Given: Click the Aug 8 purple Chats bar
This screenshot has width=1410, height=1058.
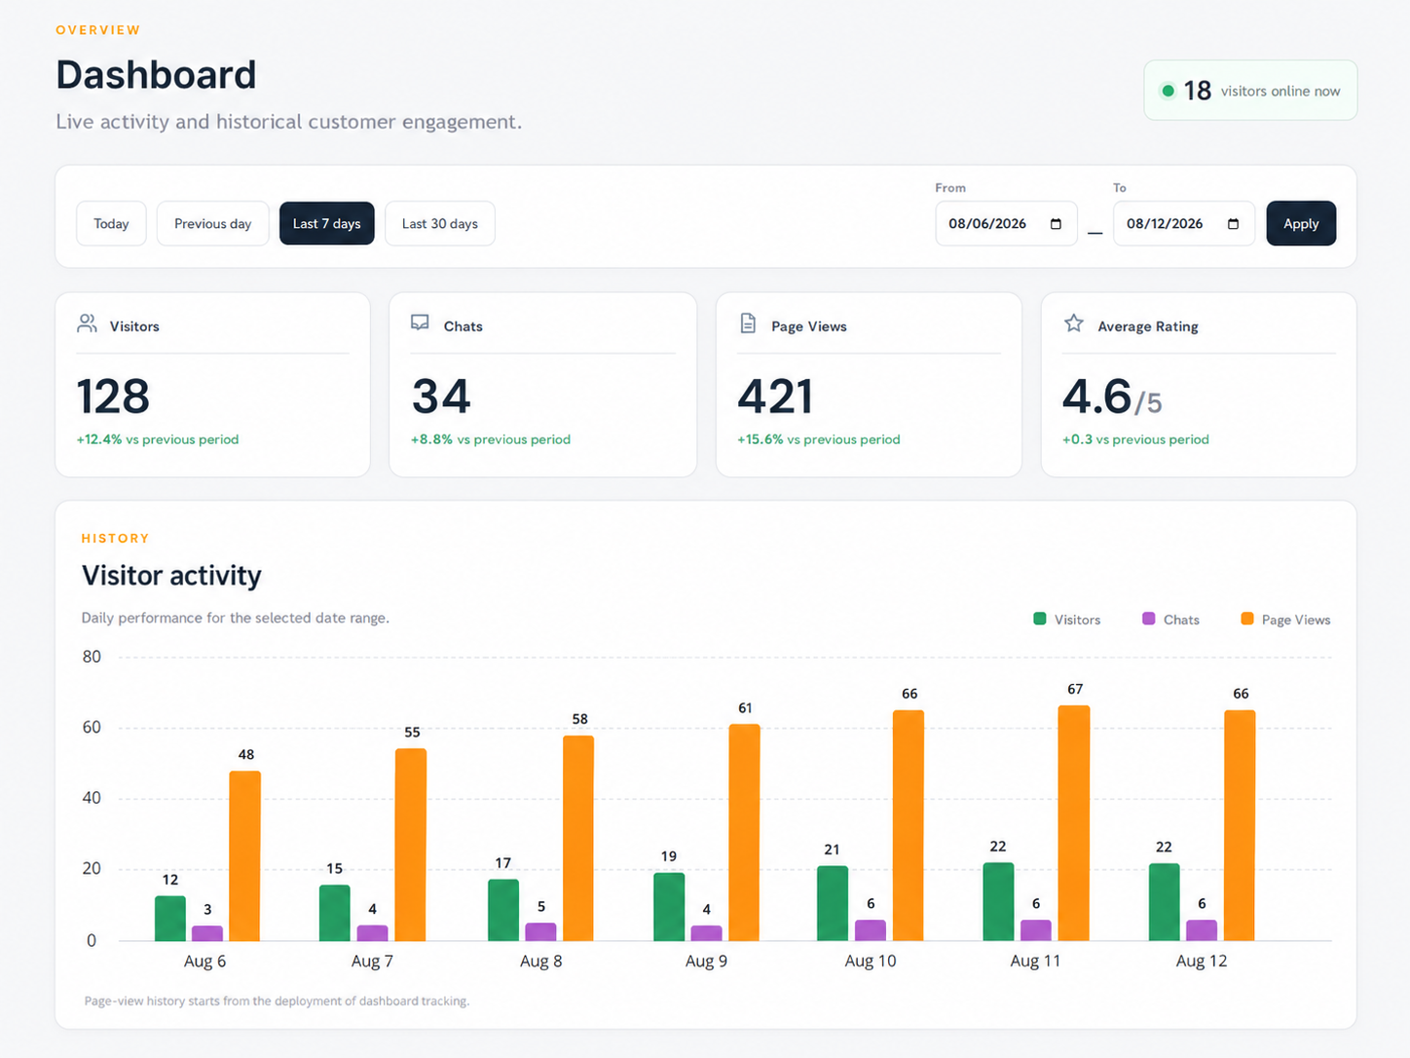Looking at the screenshot, I should click(x=540, y=932).
